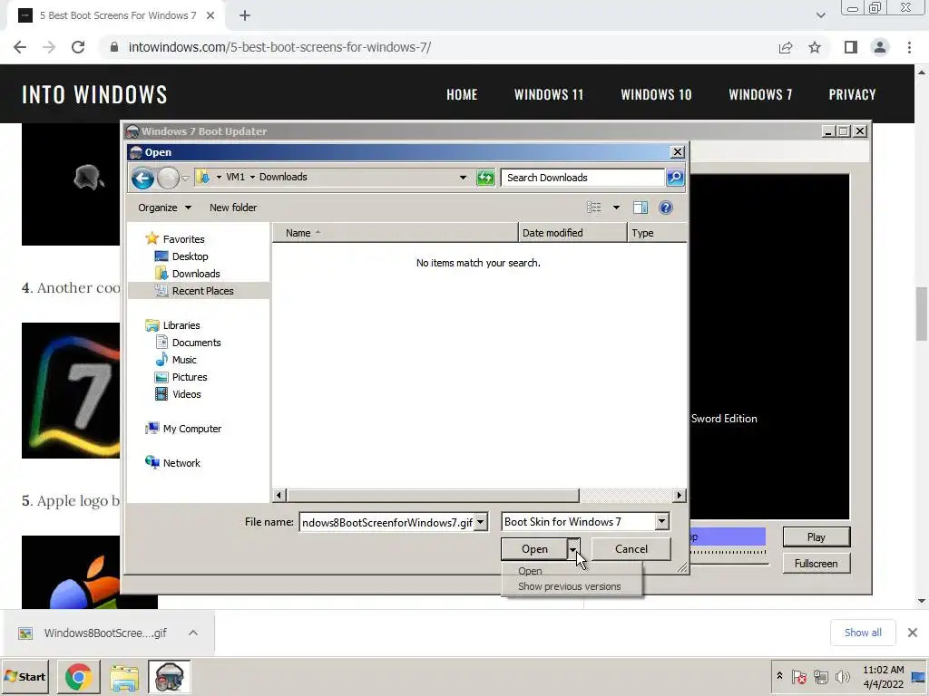Expand recent pages arrow beside nav buttons
The width and height of the screenshot is (929, 696).
click(185, 179)
